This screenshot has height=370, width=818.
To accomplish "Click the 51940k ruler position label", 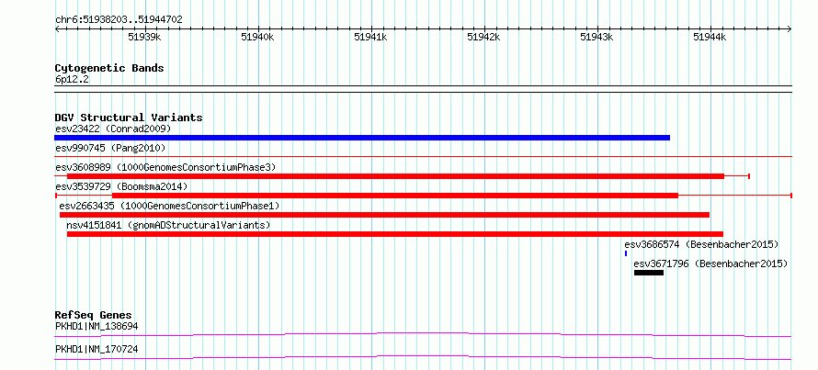I will point(257,37).
